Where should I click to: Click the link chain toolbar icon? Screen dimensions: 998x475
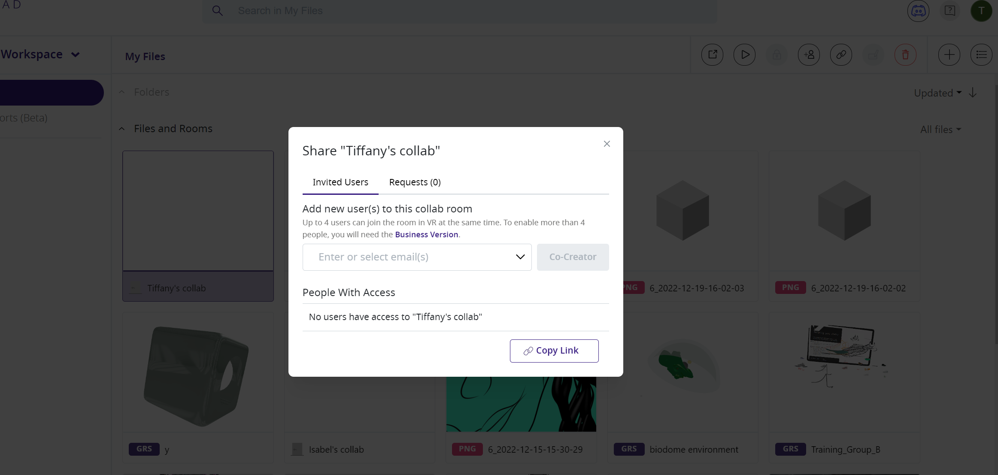tap(841, 54)
